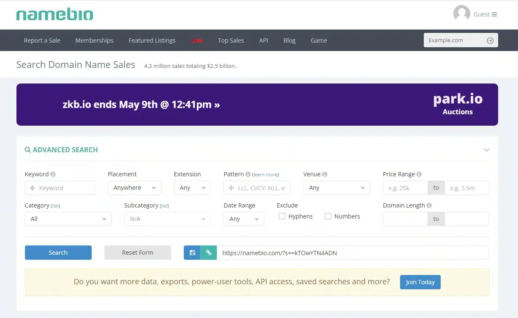Focus the Pattern input field

pos(257,188)
